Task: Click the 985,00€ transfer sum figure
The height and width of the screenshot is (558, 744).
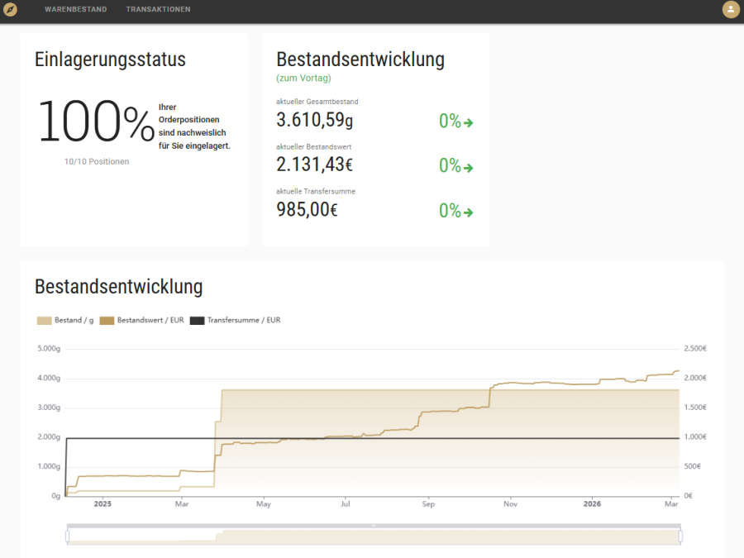Action: click(x=307, y=210)
